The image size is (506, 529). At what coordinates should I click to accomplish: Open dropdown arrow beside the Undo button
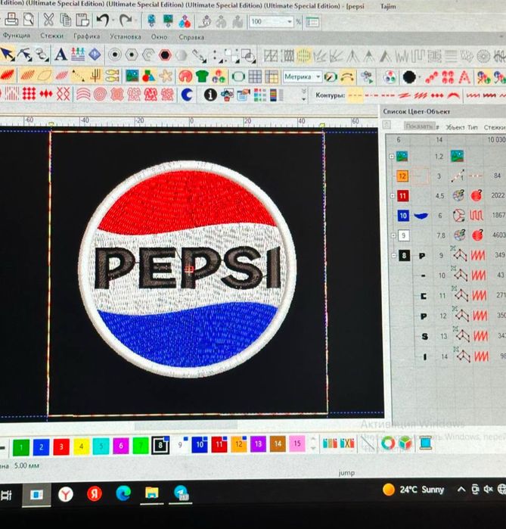[x=113, y=21]
